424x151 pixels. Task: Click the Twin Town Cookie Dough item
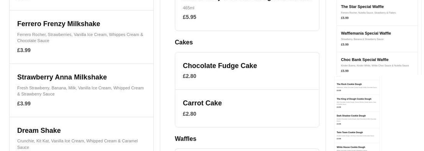pyautogui.click(x=349, y=132)
